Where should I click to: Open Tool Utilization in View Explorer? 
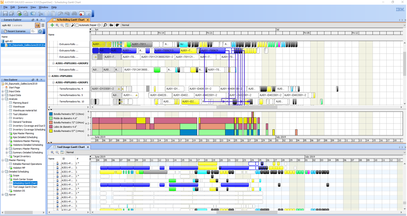(20, 114)
